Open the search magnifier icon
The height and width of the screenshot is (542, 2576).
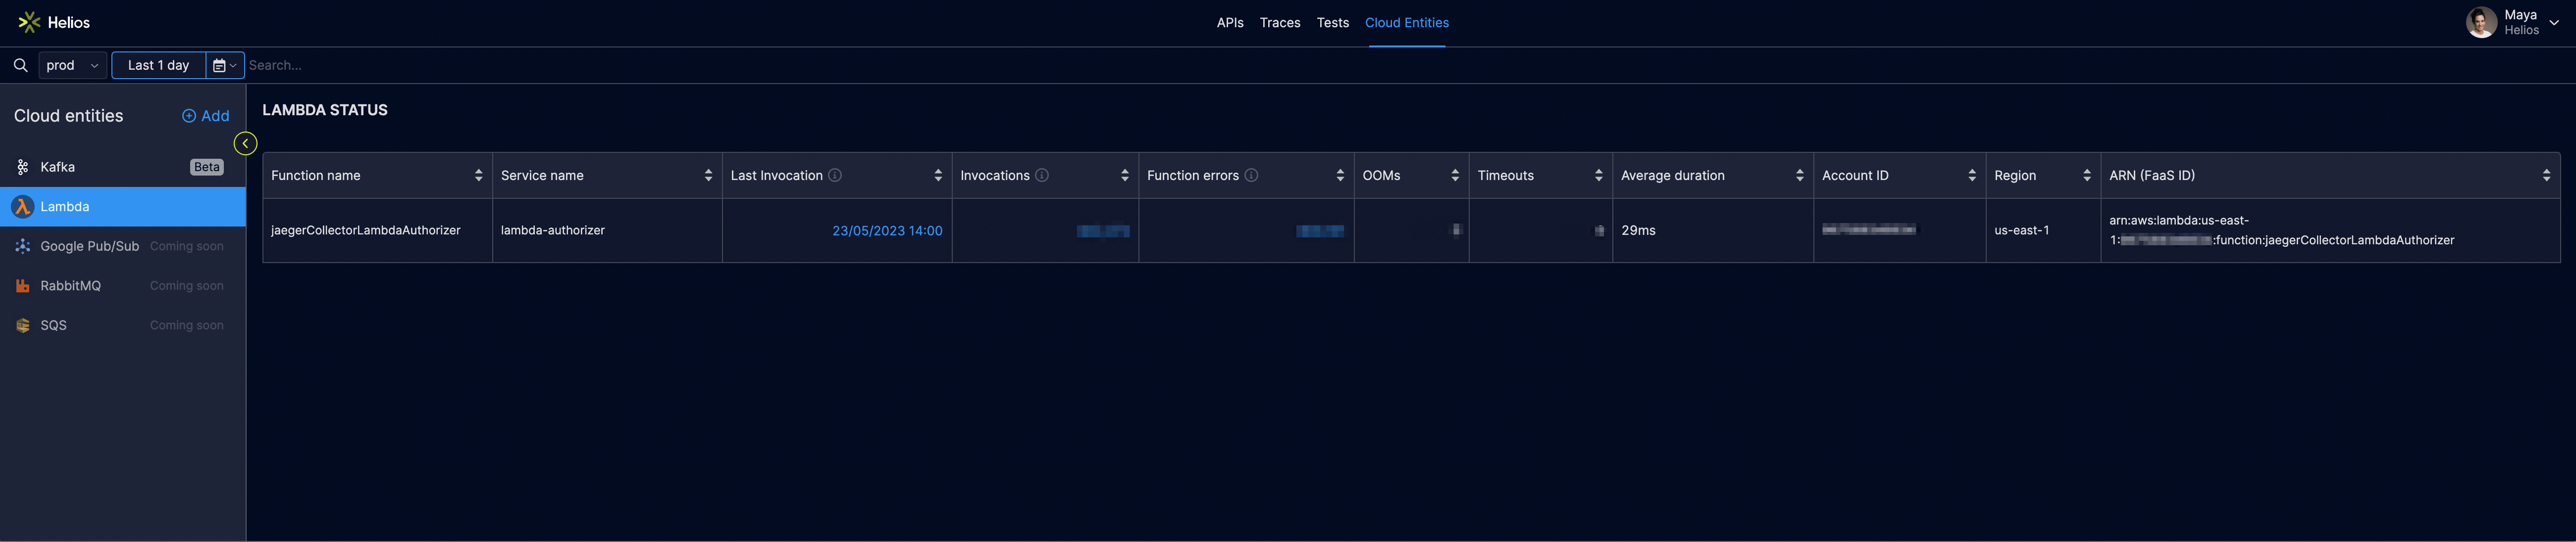[20, 65]
